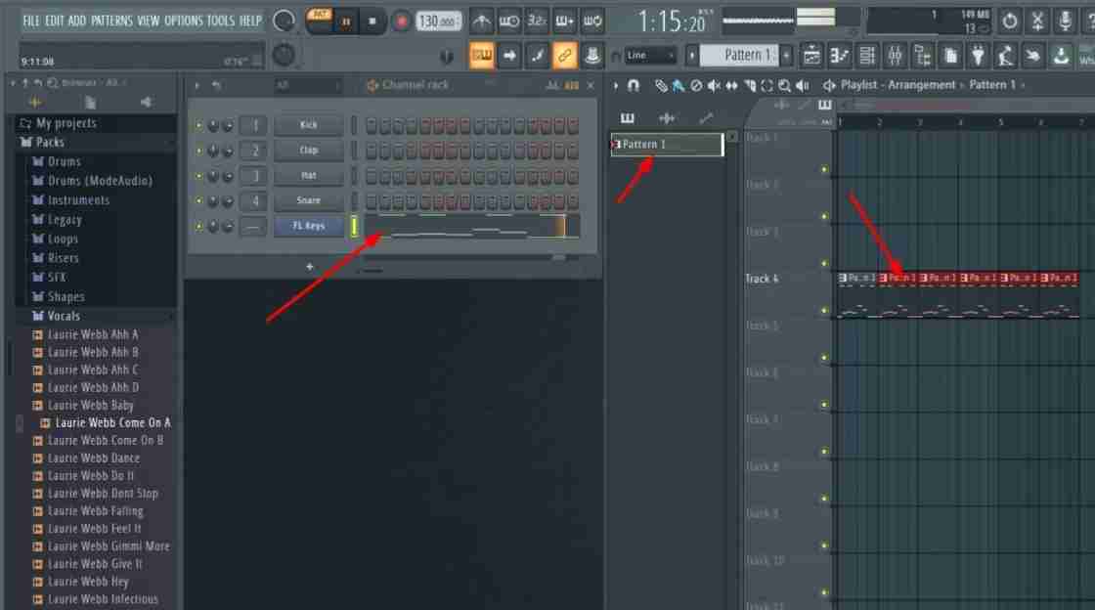Open the Mixer view icon
Screen dimensions: 1095x610
click(x=895, y=56)
